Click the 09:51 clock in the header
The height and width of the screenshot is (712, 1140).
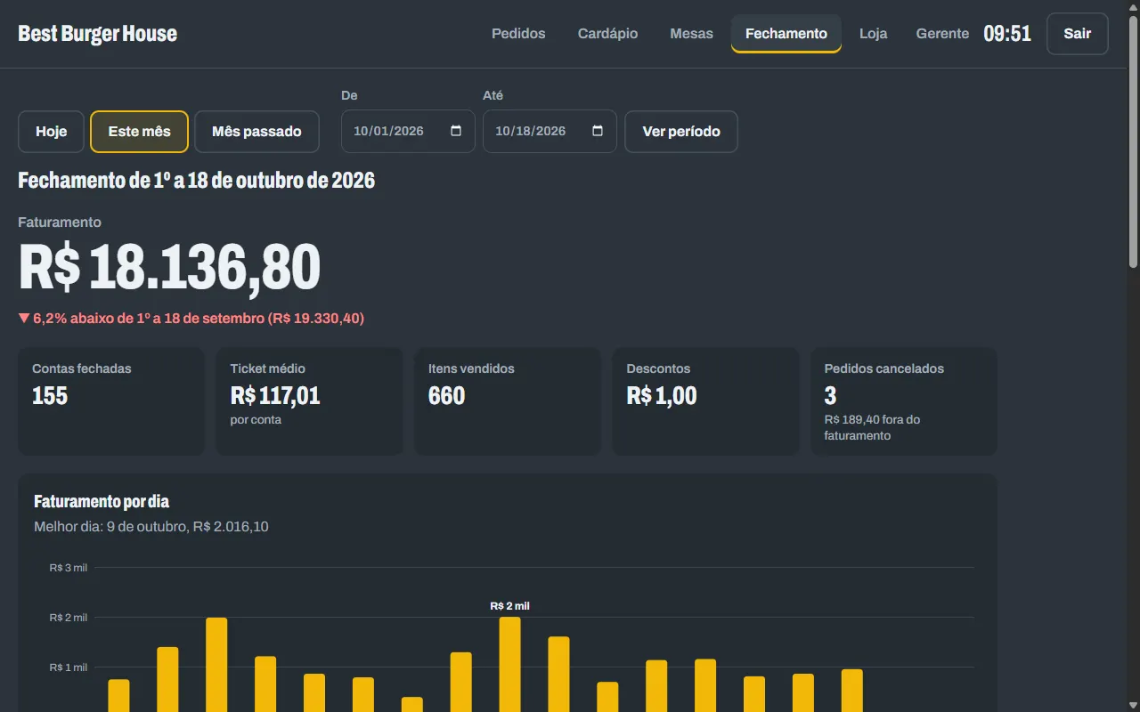coord(1007,34)
